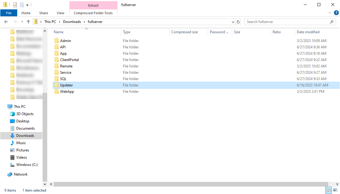Viewport: 340px width, 194px height.
Task: Expand the ribbon with the chevron
Action: (x=330, y=13)
